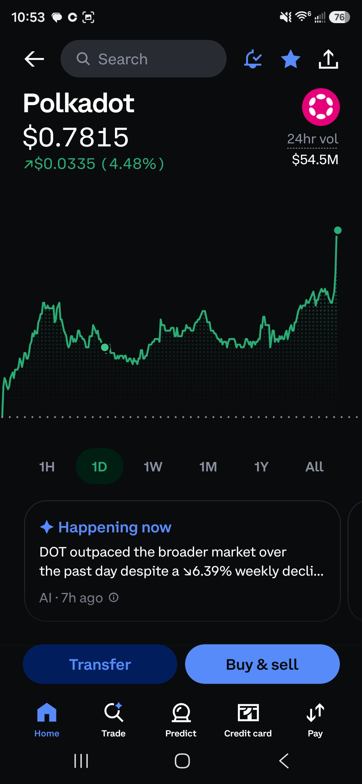The width and height of the screenshot is (362, 784).
Task: Select the 1H time range
Action: (47, 466)
